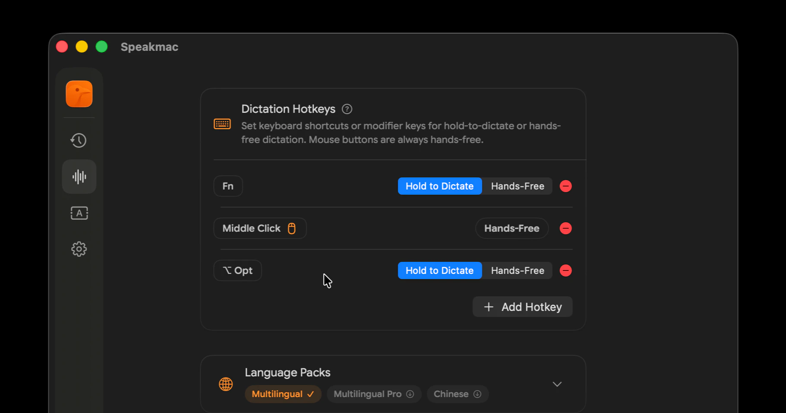Image resolution: width=786 pixels, height=413 pixels.
Task: Click the mouse icon in Middle Click hotkey
Action: pyautogui.click(x=292, y=228)
